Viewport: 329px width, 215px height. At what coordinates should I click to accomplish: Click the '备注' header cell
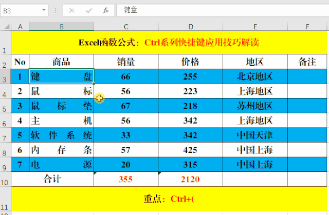[307, 62]
